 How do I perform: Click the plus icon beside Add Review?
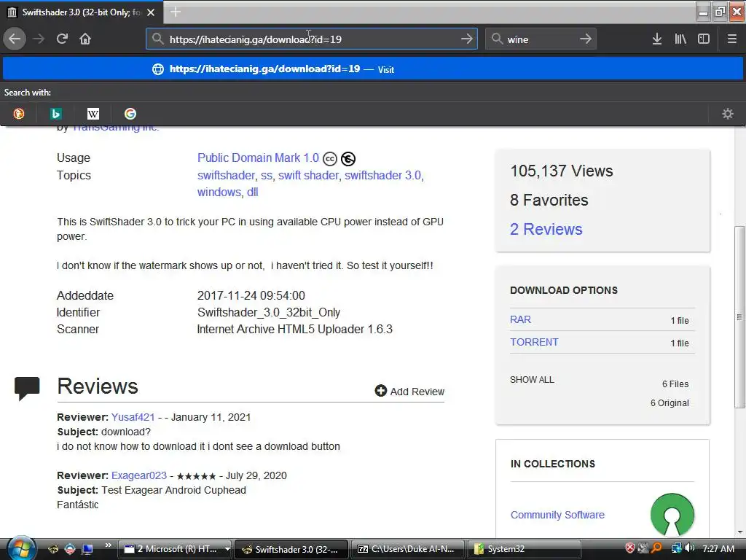tap(380, 391)
